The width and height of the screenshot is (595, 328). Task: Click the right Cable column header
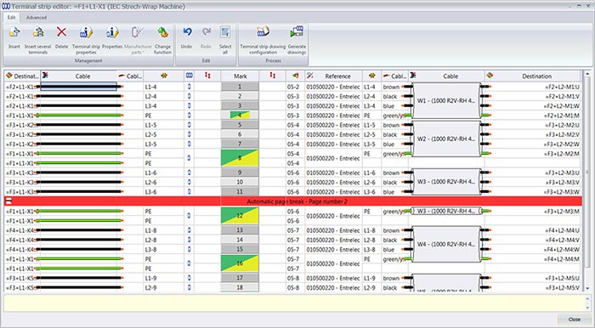coord(446,76)
